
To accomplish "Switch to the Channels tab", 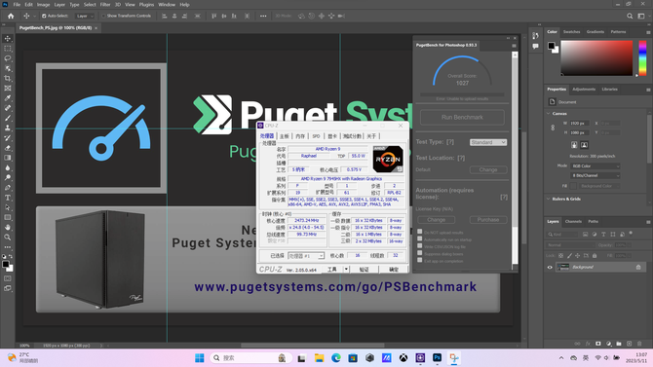I will coord(573,221).
